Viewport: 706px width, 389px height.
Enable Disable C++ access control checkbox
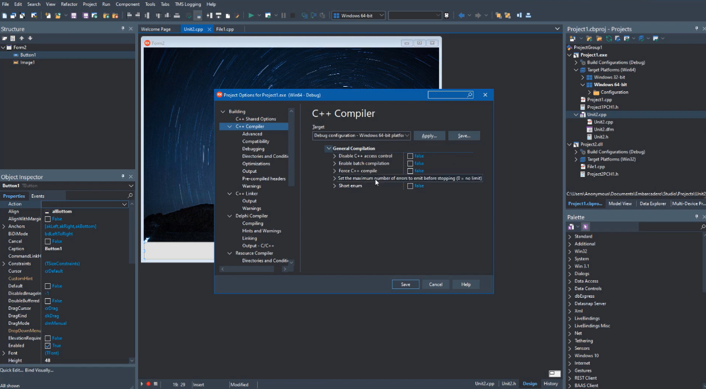(x=410, y=156)
